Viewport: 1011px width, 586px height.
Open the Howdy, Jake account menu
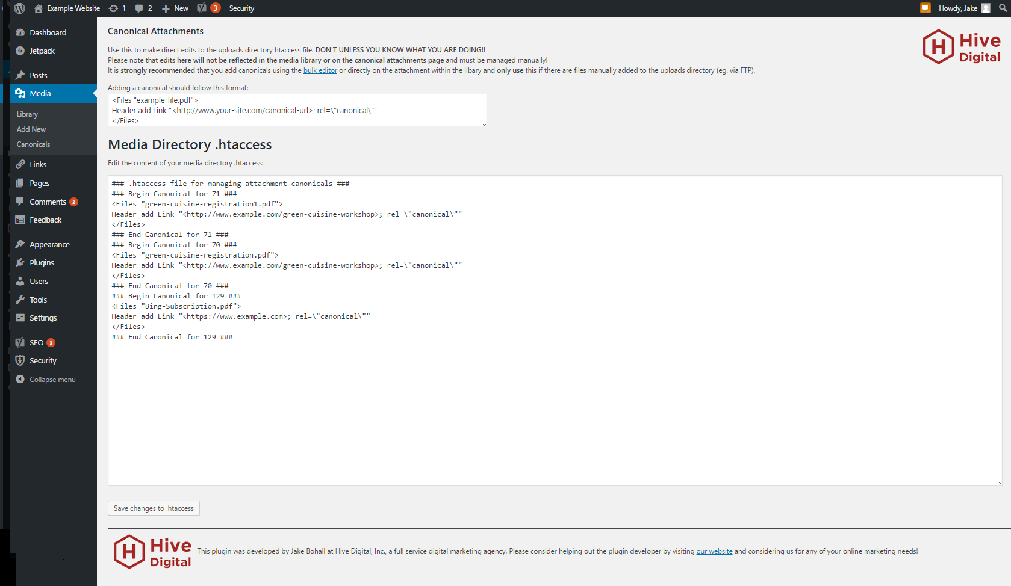pyautogui.click(x=964, y=8)
